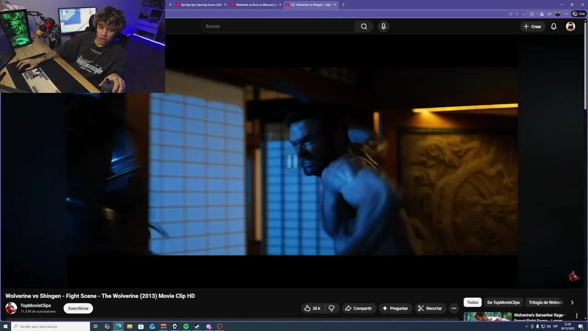Click the zoom magnifier in address bar
The height and width of the screenshot is (331, 588).
click(517, 14)
